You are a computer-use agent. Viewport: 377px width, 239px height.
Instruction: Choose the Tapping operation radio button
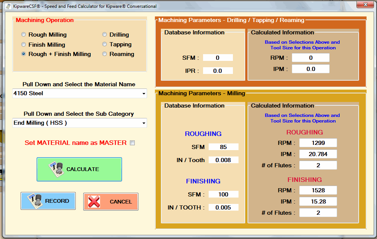(x=105, y=44)
